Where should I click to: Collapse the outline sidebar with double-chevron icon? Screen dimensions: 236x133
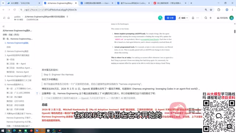4,26
